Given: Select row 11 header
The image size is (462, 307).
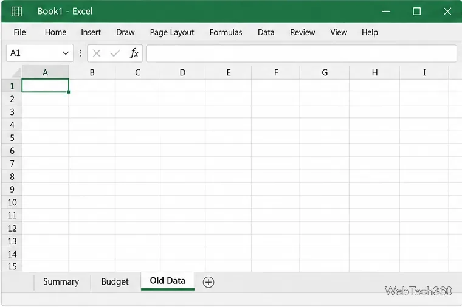Looking at the screenshot, I should [12, 215].
